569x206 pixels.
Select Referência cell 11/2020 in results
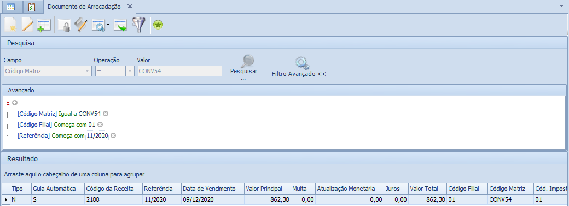coord(162,199)
